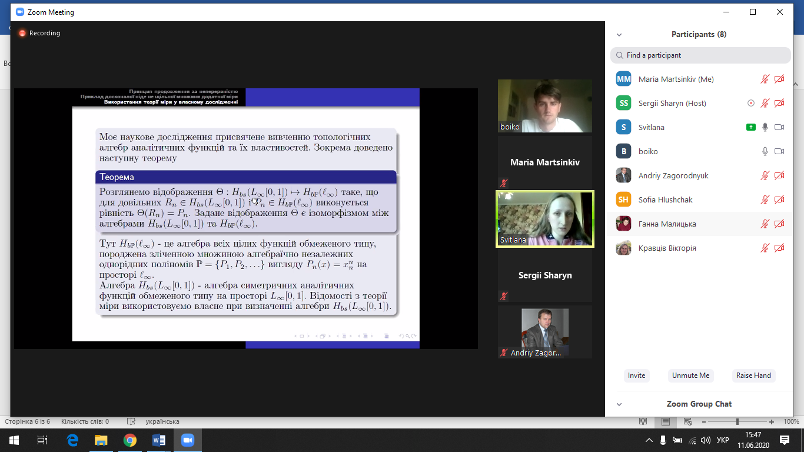Toggle the volume icon in system tray
The height and width of the screenshot is (452, 804).
pyautogui.click(x=690, y=440)
